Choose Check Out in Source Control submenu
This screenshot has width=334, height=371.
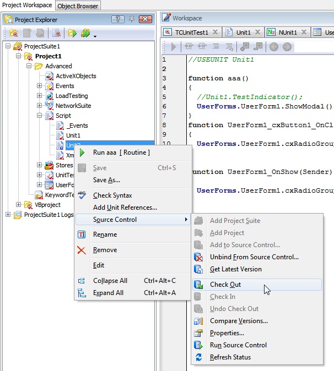[x=225, y=285]
